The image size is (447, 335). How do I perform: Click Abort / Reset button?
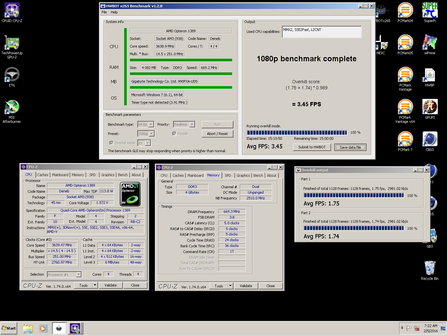(217, 134)
